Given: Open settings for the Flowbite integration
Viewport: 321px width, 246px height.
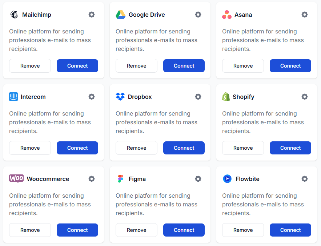Looking at the screenshot, I should coord(305,179).
